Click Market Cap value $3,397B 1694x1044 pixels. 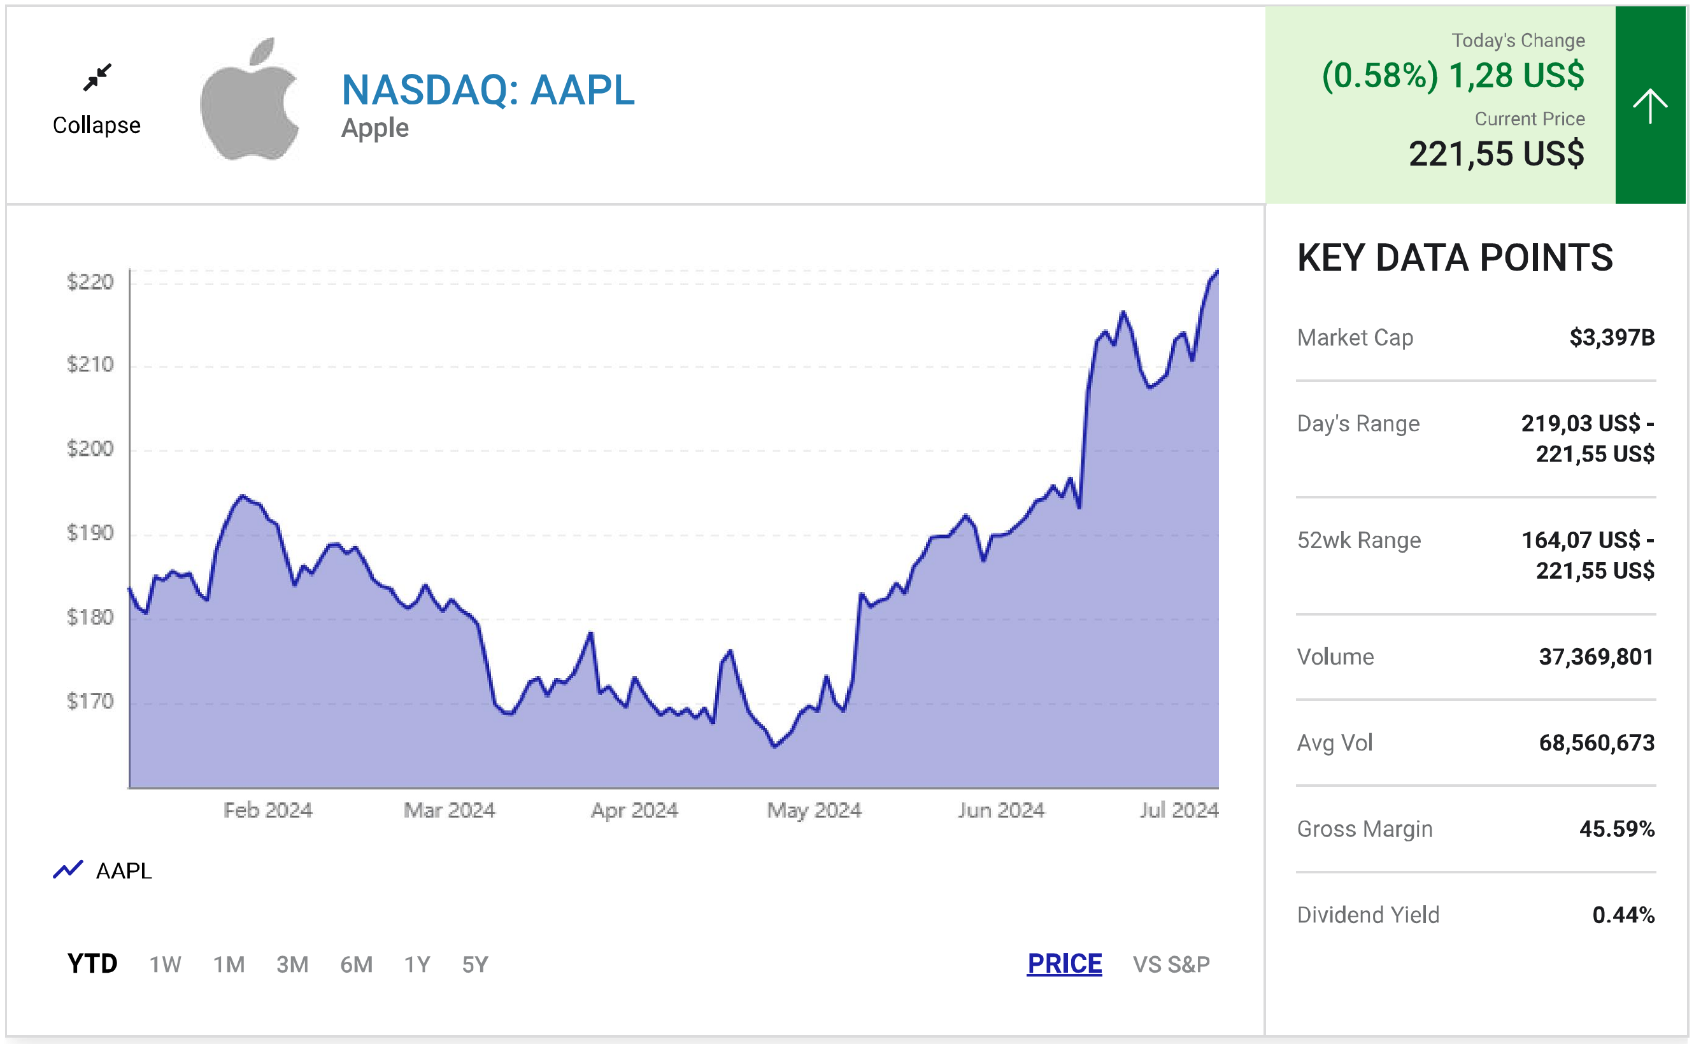[1612, 337]
